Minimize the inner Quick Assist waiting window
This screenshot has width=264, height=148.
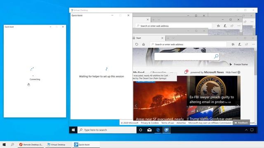click(x=112, y=15)
